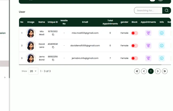Click the 'Block' column header
Screen dimensions: 173x111
[134, 22]
